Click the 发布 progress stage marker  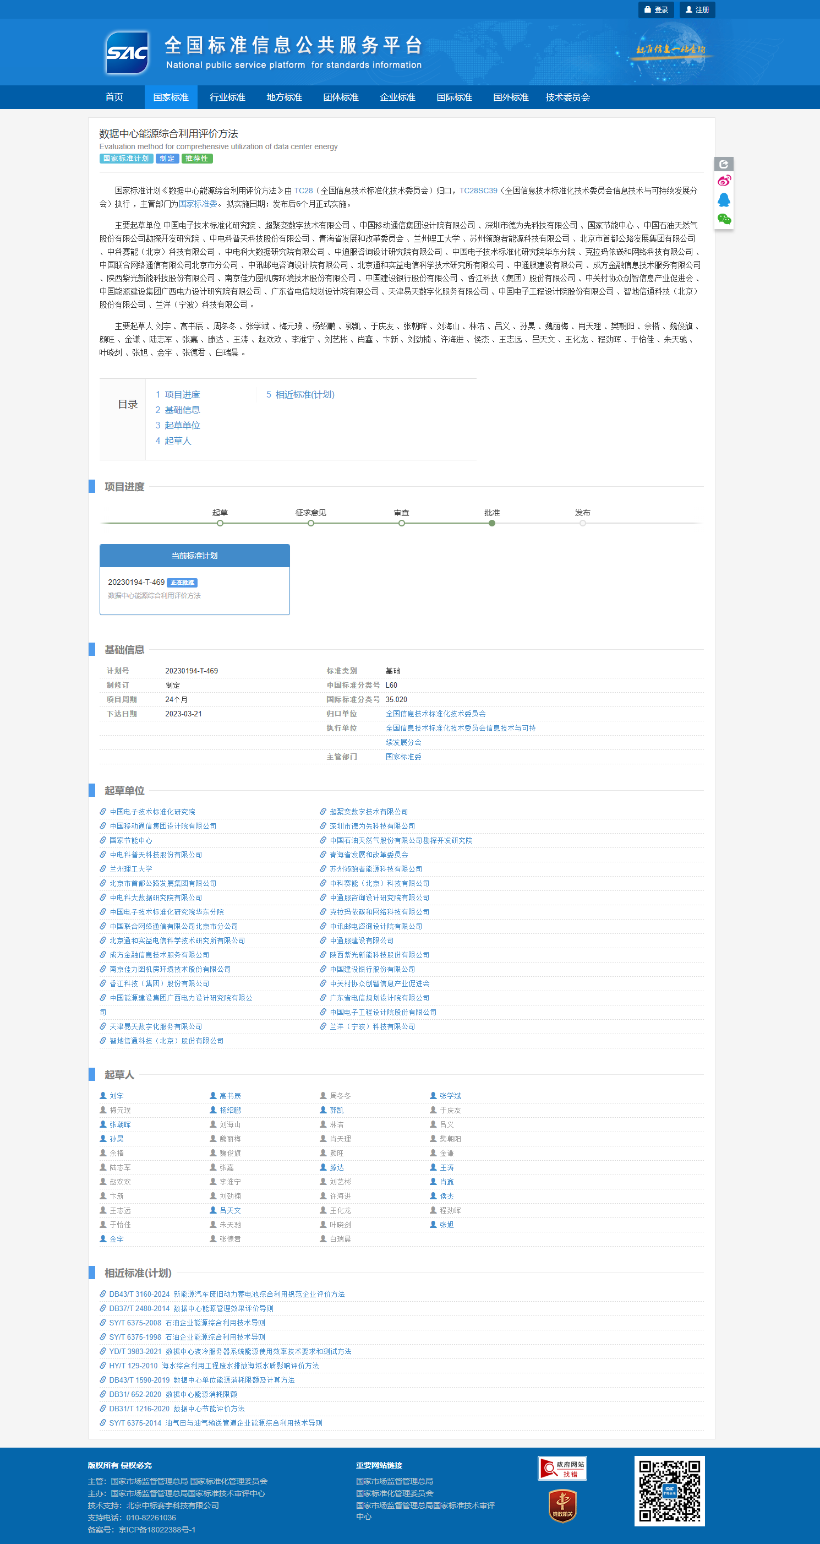pyautogui.click(x=582, y=523)
